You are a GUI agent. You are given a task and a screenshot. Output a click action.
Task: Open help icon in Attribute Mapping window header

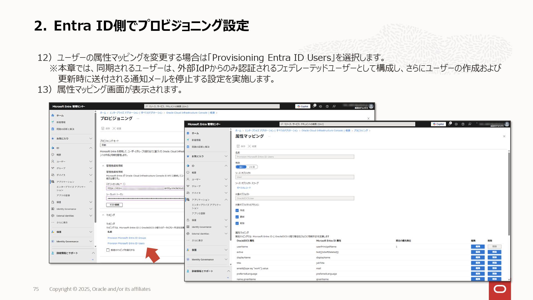click(x=463, y=124)
